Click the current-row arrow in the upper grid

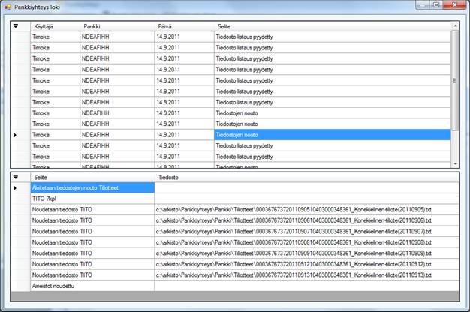coord(15,135)
